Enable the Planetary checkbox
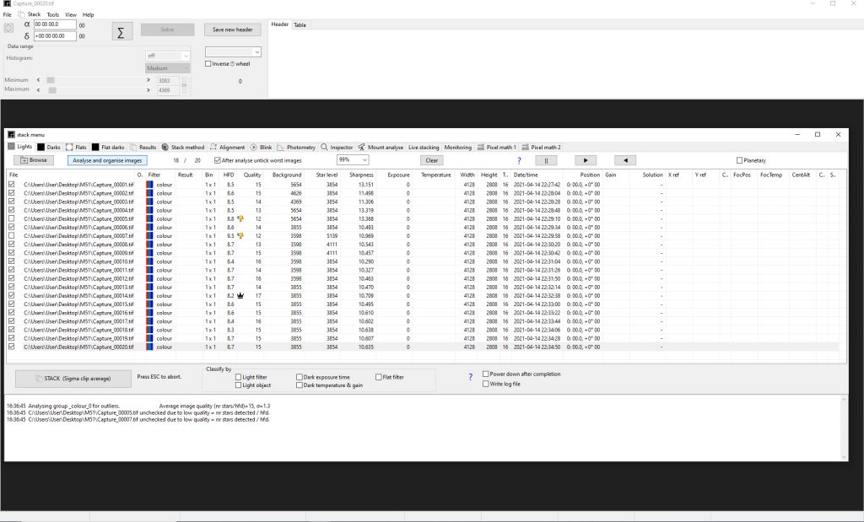 tap(740, 160)
